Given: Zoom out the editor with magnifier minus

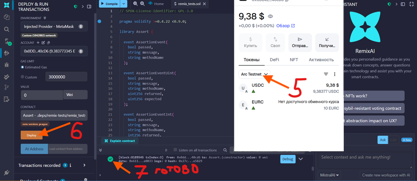Looking at the screenshot, I should [136, 4].
